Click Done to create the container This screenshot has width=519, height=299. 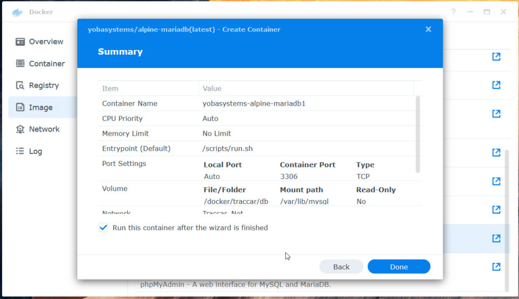(x=399, y=267)
